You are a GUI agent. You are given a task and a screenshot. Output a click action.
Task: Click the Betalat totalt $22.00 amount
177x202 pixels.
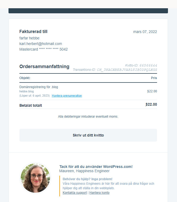click(151, 105)
